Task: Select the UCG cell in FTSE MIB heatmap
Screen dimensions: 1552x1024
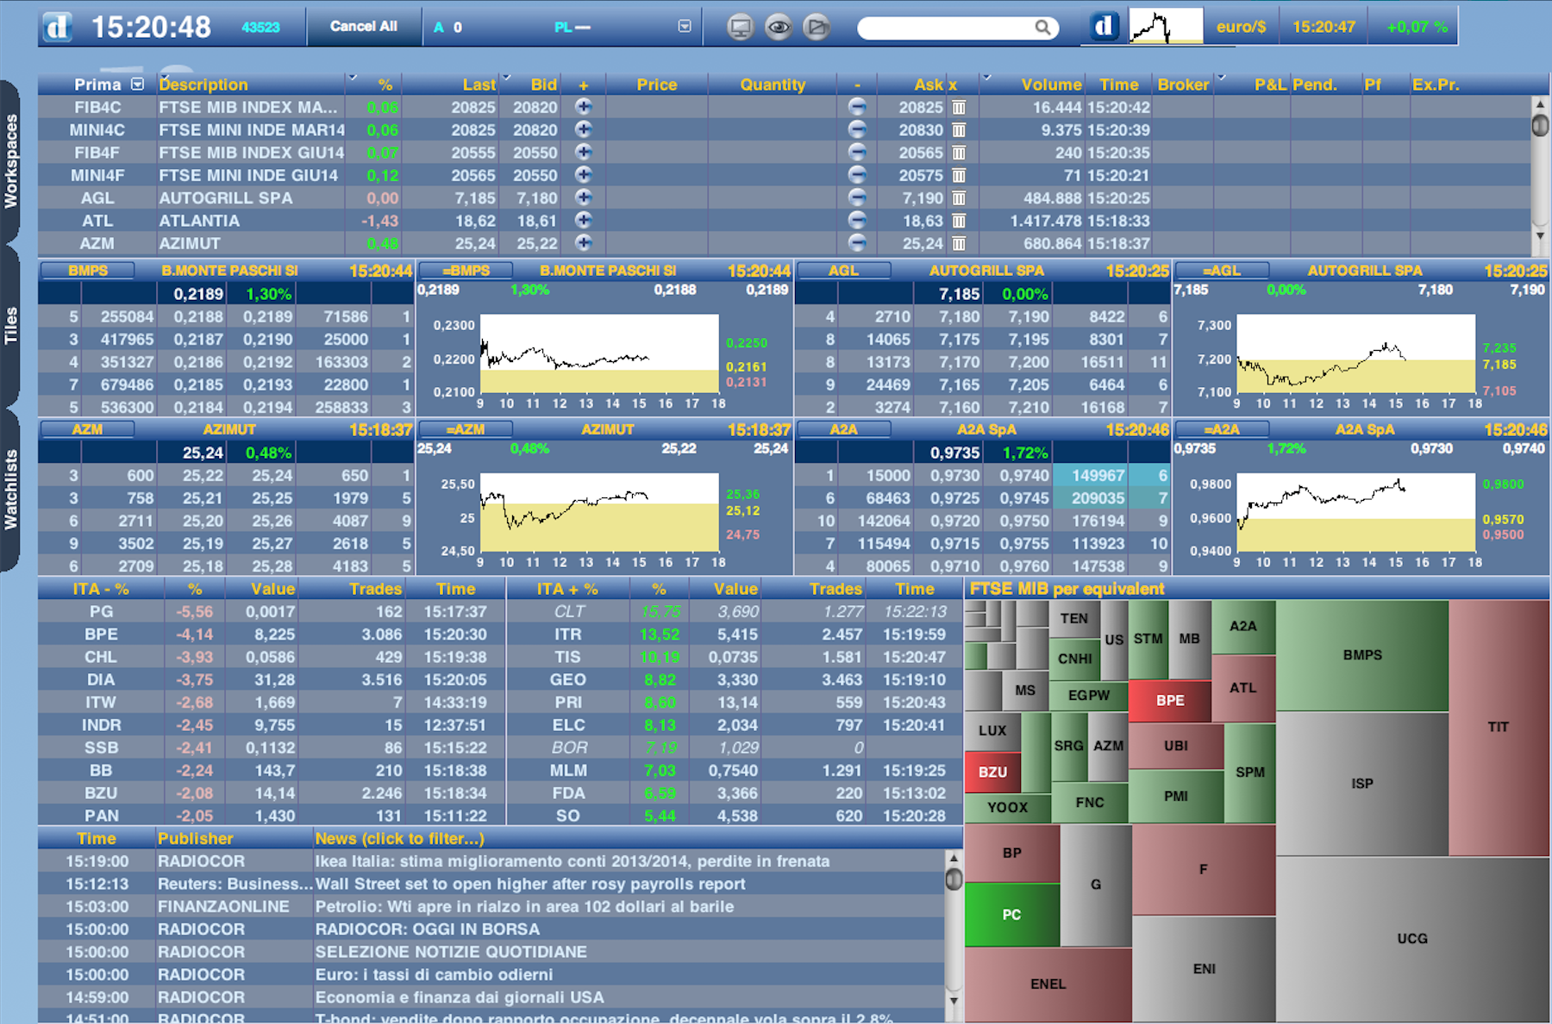Action: pyautogui.click(x=1412, y=939)
